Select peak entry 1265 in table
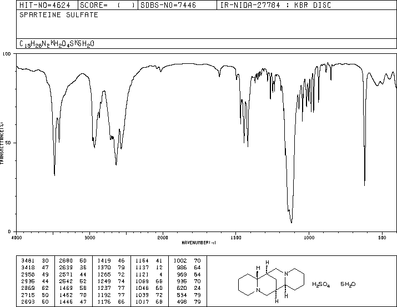This screenshot has height=307, width=397. (111, 274)
